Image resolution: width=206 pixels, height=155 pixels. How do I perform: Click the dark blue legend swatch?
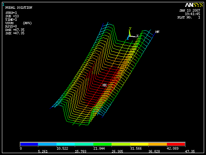point(29,144)
